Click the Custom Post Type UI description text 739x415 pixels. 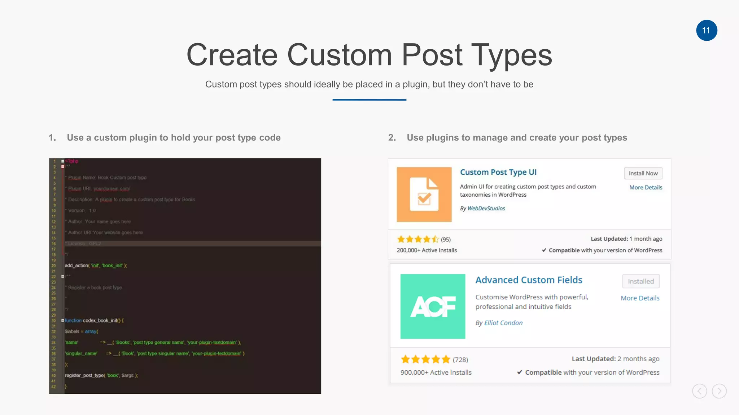tap(528, 191)
